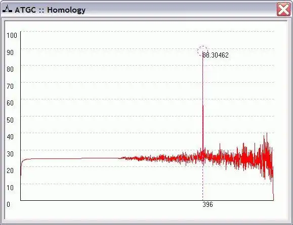Click the ATGC :: Homology window title
293x225 pixels.
point(50,10)
